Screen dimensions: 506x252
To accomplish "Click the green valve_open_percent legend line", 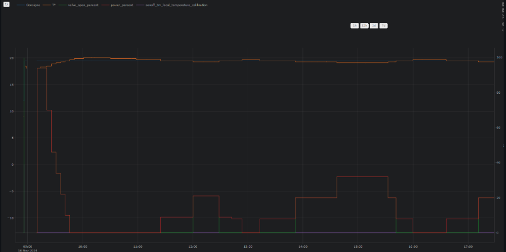I will click(x=63, y=5).
